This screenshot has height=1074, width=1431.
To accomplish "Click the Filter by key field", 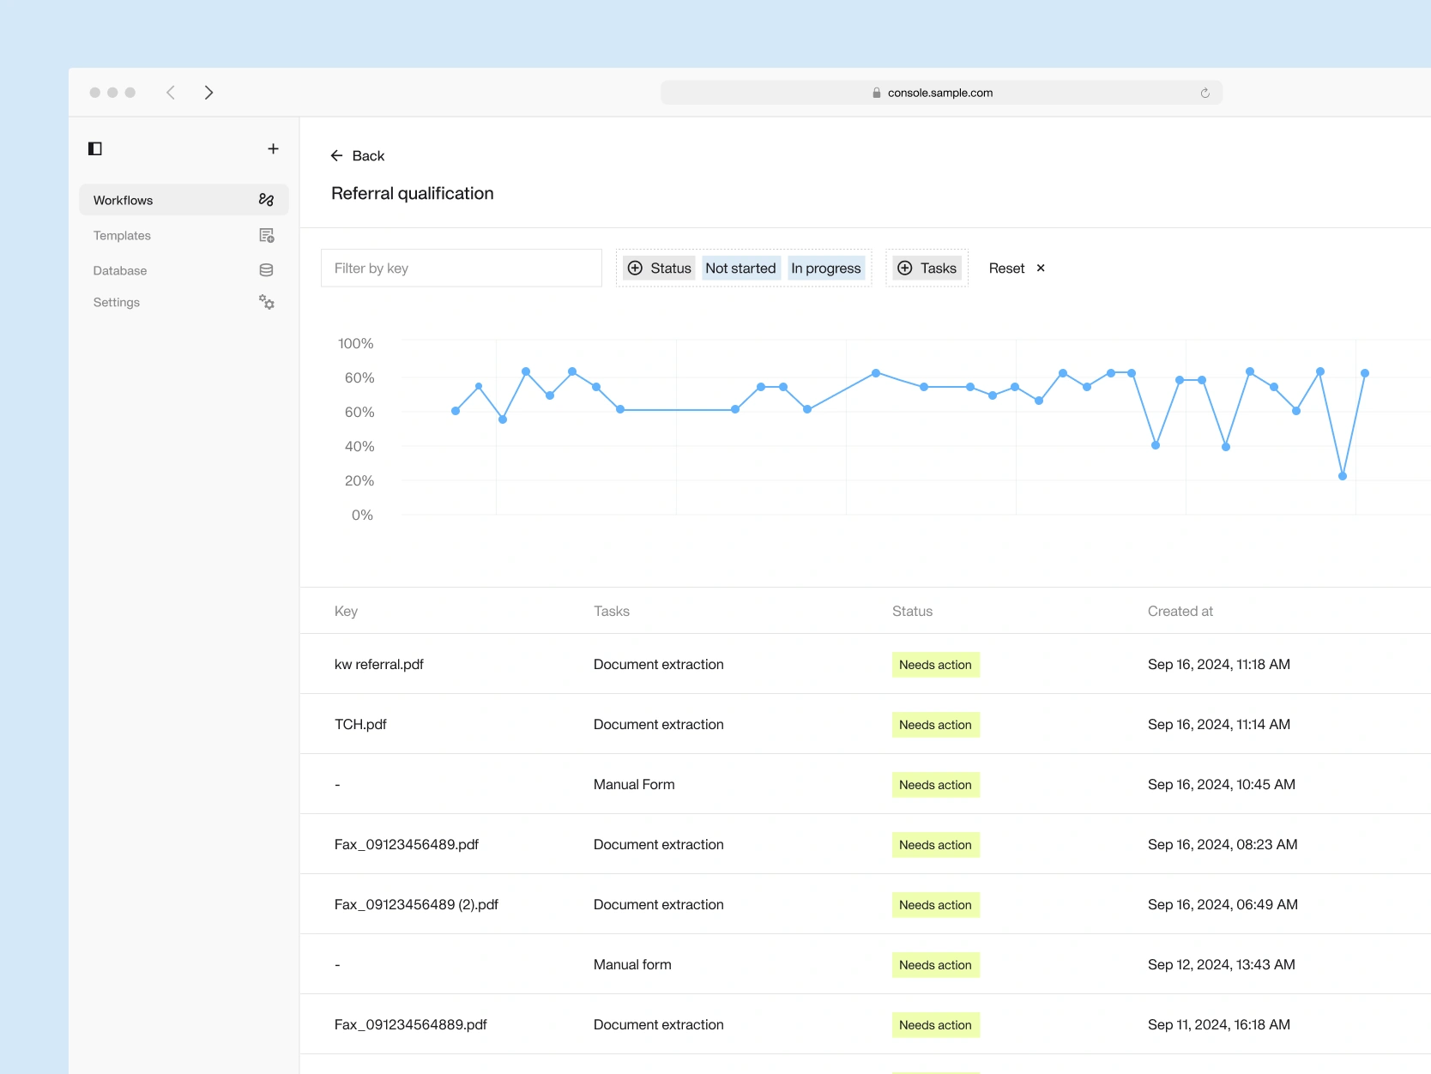I will [x=462, y=268].
